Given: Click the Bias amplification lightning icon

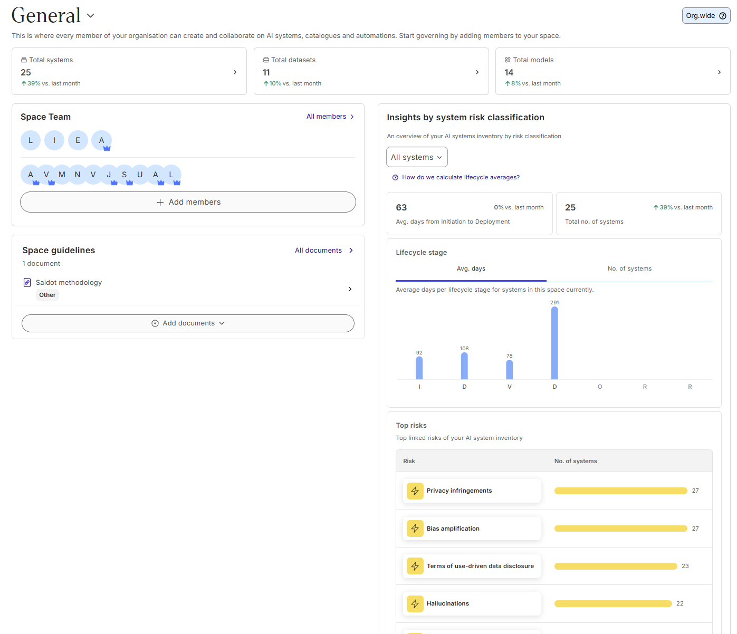Looking at the screenshot, I should [x=415, y=529].
